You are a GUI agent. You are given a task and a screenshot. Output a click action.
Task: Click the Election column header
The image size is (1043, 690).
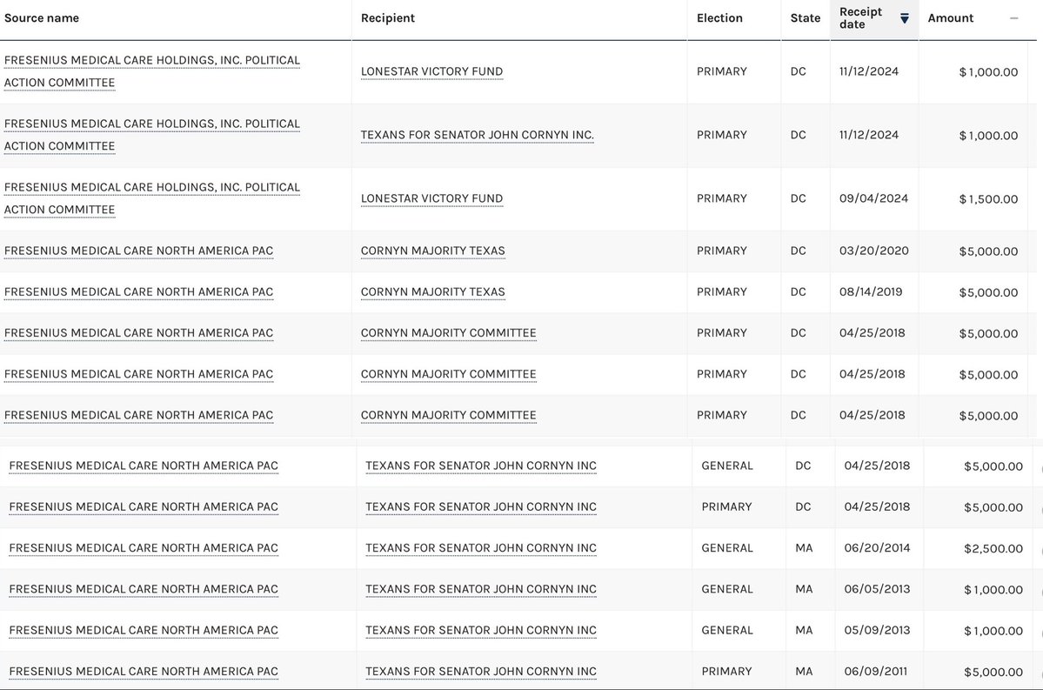719,18
